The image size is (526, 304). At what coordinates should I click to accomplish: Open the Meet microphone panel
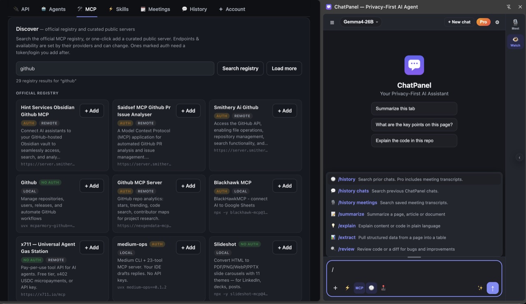point(515,24)
